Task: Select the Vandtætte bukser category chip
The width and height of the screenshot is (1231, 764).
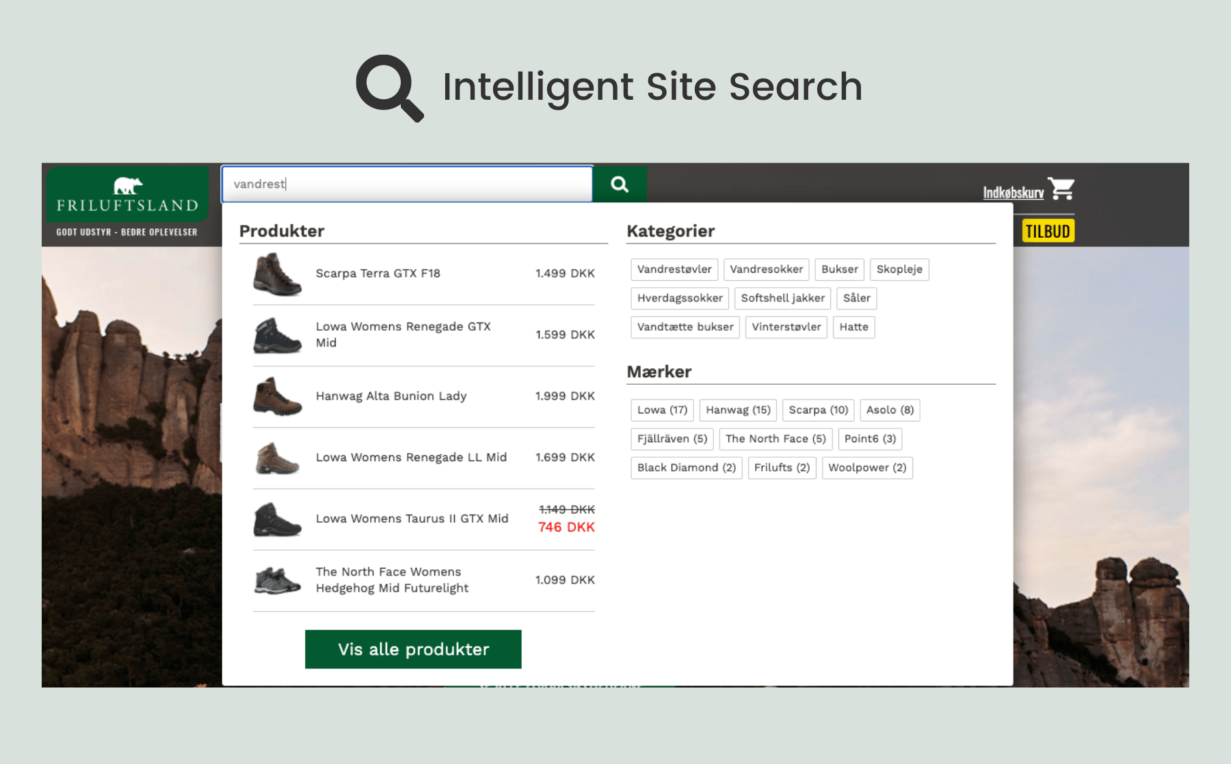Action: 685,327
